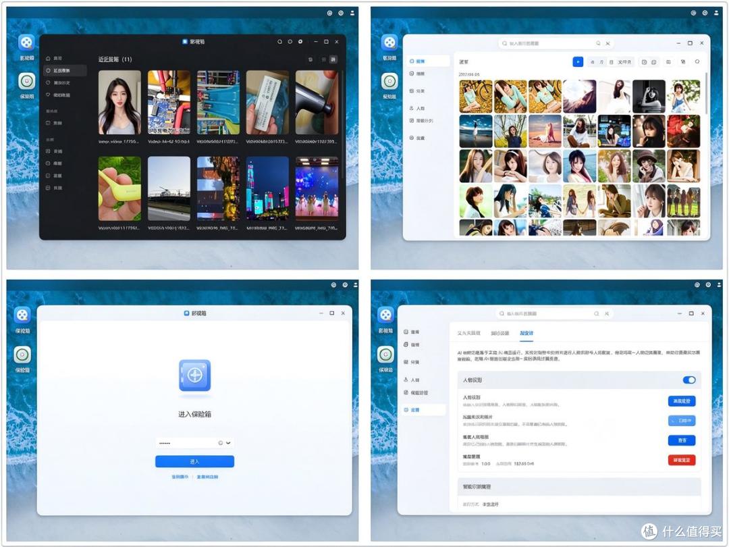The image size is (729, 547).
Task: Open the circuit board video thumbnail
Action: click(169, 103)
